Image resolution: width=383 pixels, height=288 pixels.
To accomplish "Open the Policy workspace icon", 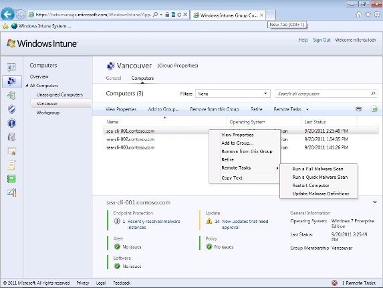I will [11, 165].
